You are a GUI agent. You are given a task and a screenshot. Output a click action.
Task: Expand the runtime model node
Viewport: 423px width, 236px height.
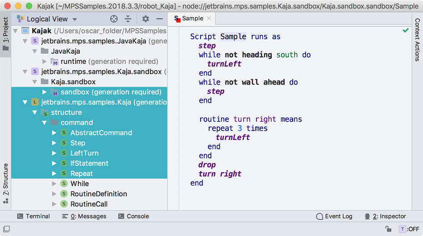click(x=44, y=61)
